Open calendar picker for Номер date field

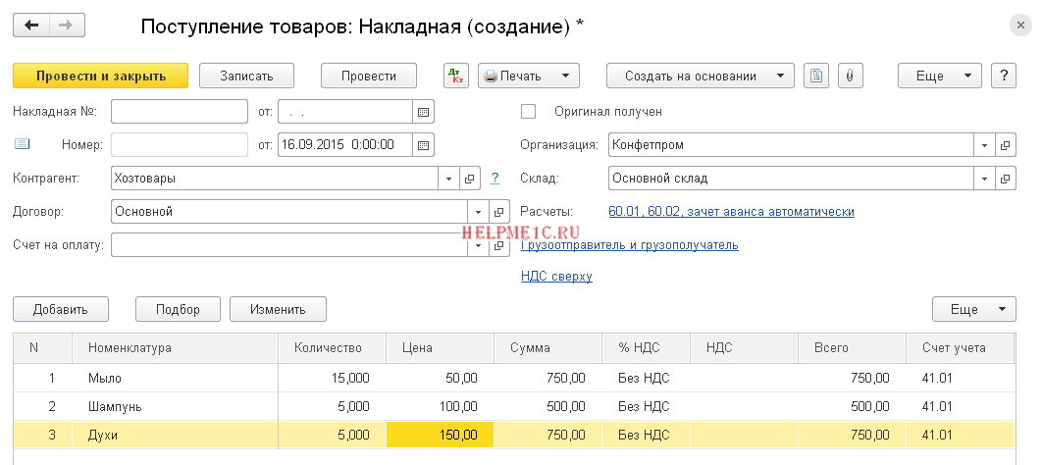423,144
